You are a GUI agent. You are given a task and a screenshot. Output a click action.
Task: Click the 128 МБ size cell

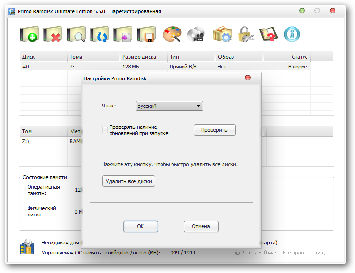131,67
